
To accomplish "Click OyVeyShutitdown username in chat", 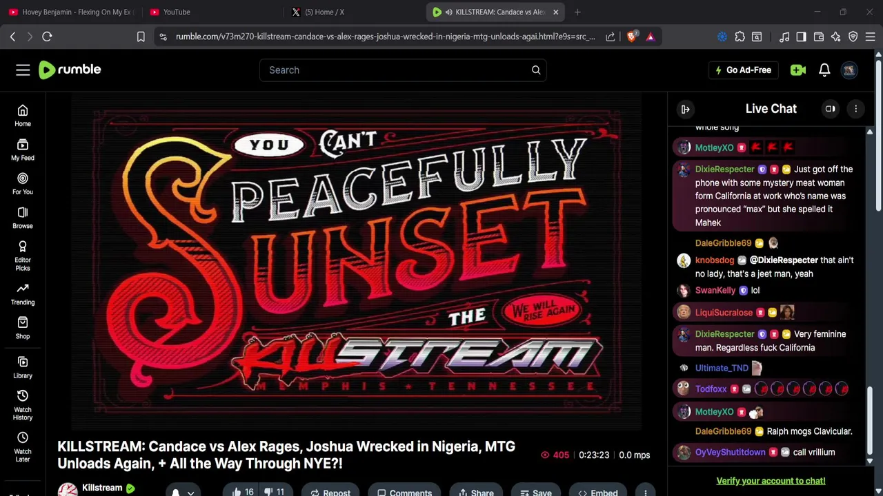I will (x=730, y=452).
